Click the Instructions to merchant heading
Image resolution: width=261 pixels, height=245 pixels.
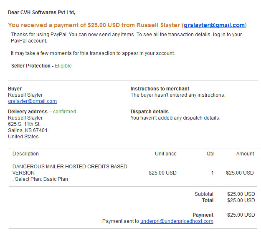160,89
